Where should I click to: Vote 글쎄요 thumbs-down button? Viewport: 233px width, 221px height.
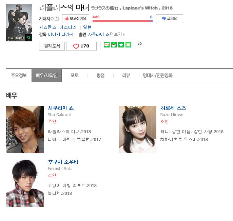click(169, 19)
